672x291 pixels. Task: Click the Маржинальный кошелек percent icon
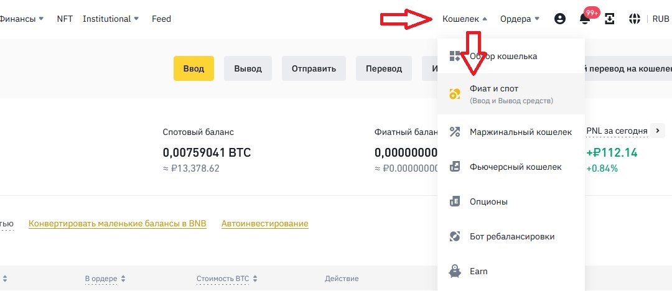455,132
